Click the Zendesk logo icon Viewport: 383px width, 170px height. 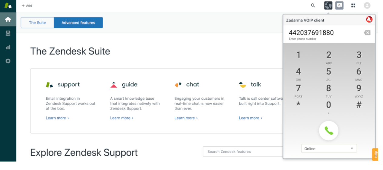8,5
